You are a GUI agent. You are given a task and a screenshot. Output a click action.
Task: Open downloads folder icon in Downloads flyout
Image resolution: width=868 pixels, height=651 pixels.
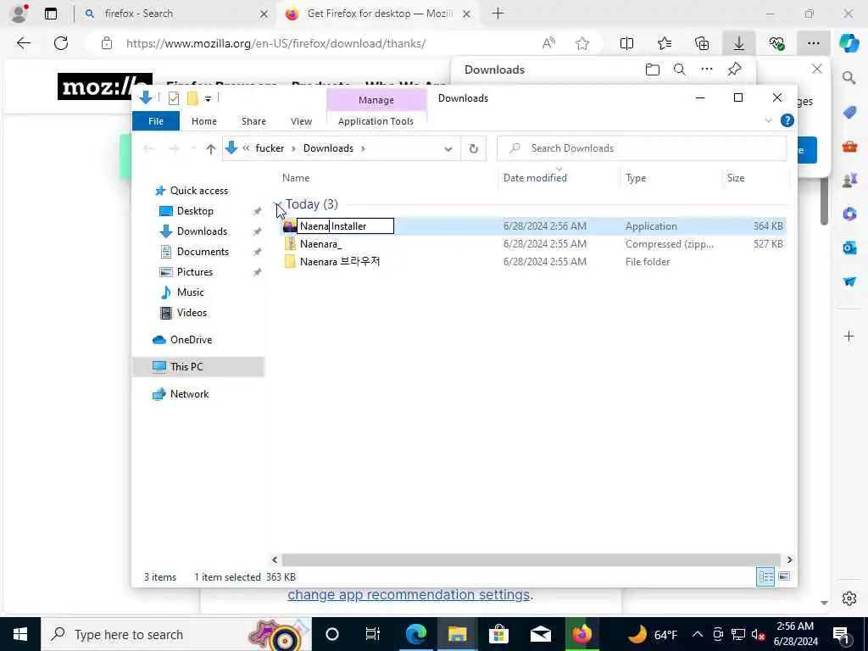tap(653, 70)
